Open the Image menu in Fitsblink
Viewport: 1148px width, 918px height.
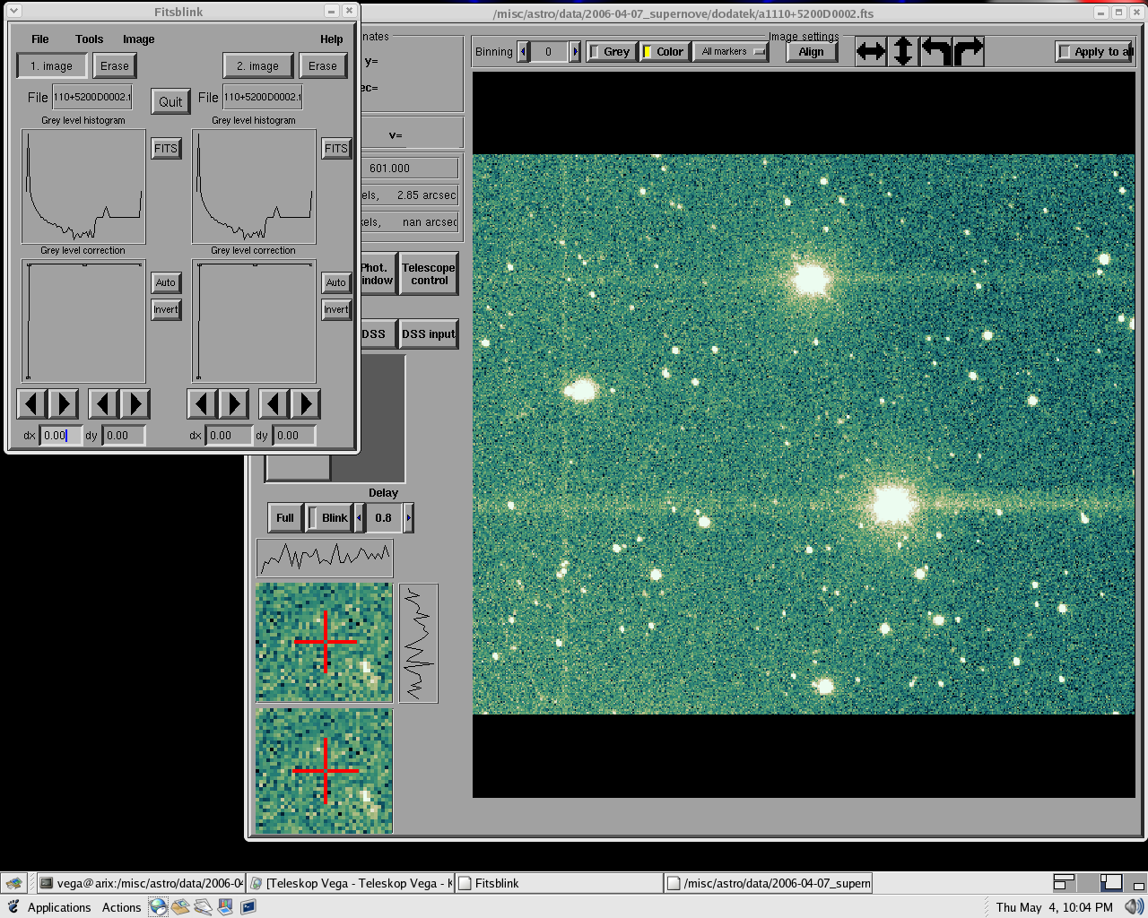point(138,39)
